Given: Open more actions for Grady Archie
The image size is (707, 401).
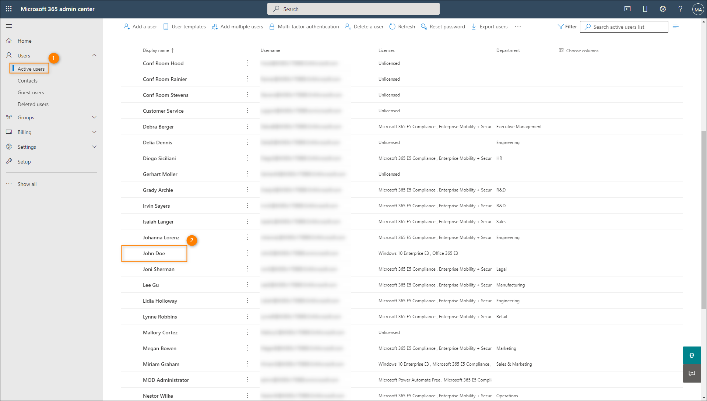Looking at the screenshot, I should [x=247, y=190].
